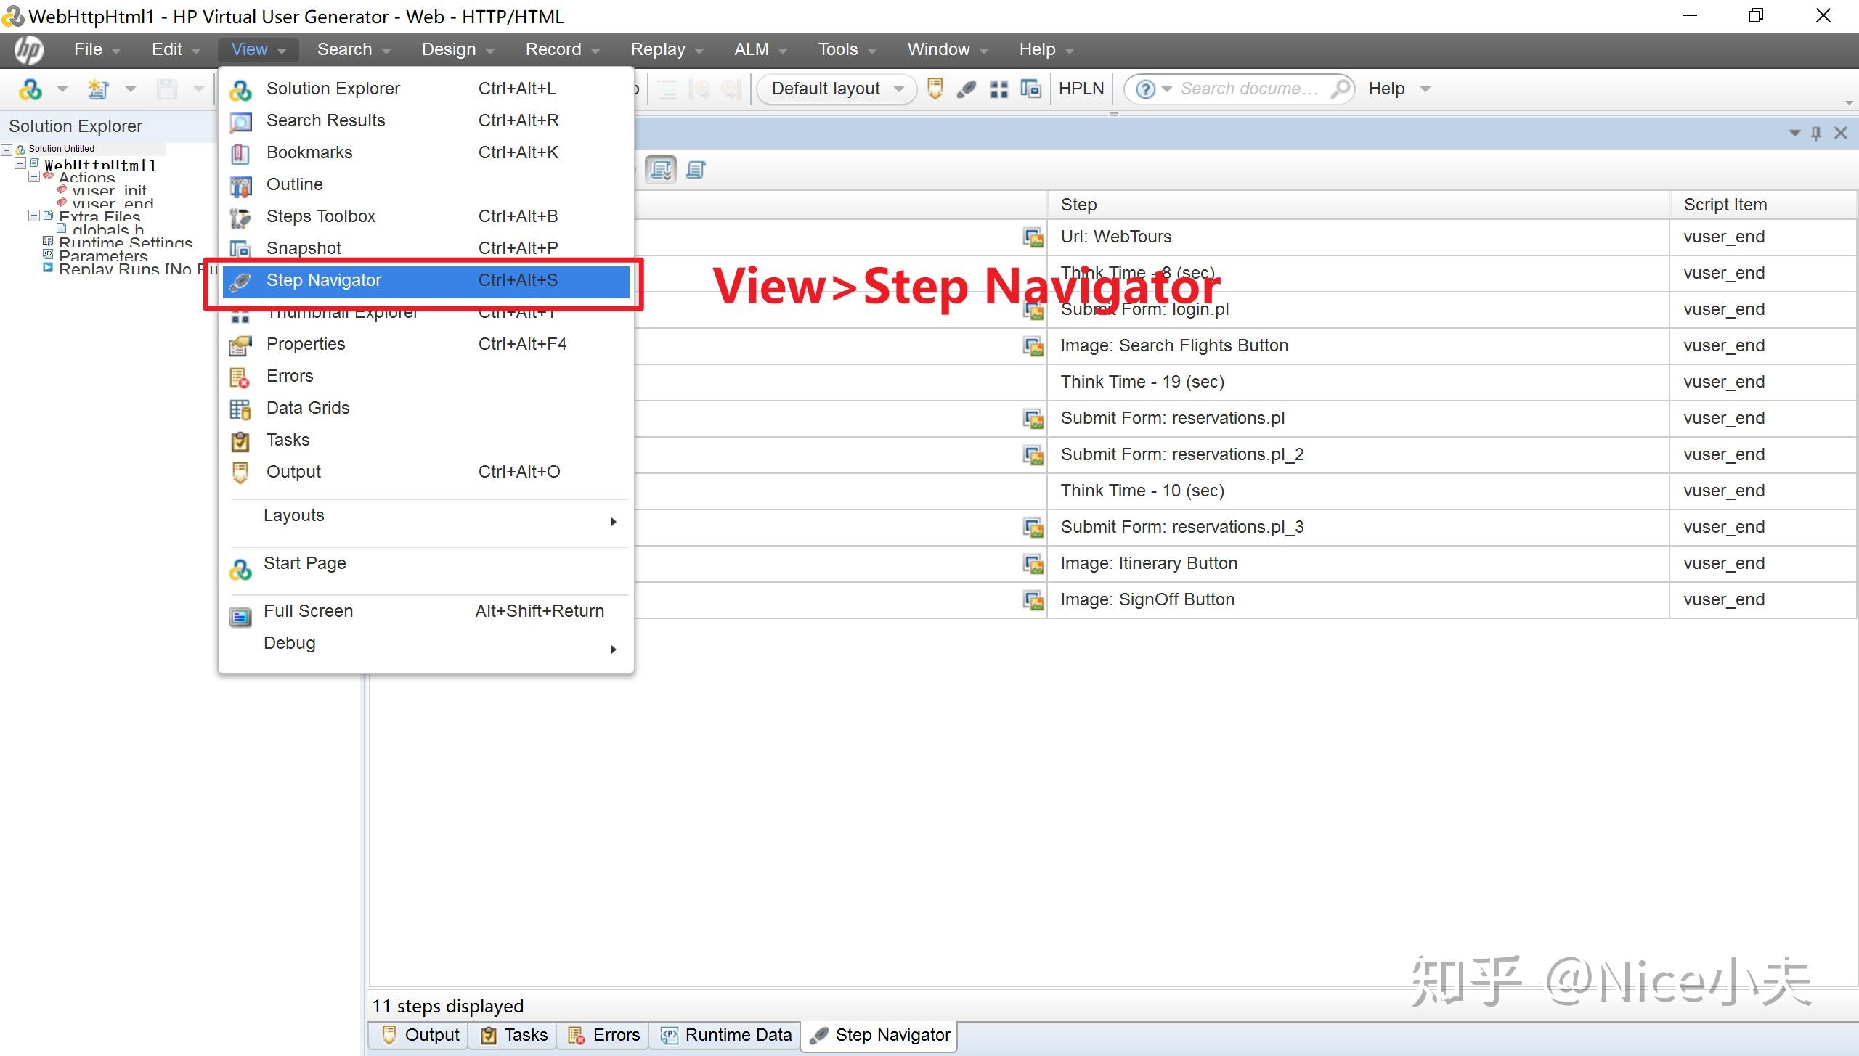Click the Snapshot toolbar icon
1859x1056 pixels.
(1030, 89)
